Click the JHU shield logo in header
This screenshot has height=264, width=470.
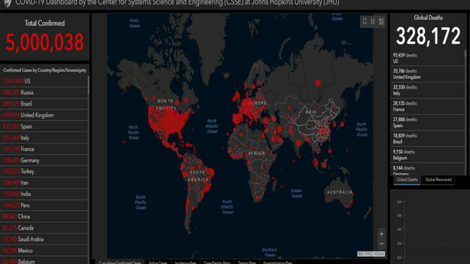[x=7, y=3]
